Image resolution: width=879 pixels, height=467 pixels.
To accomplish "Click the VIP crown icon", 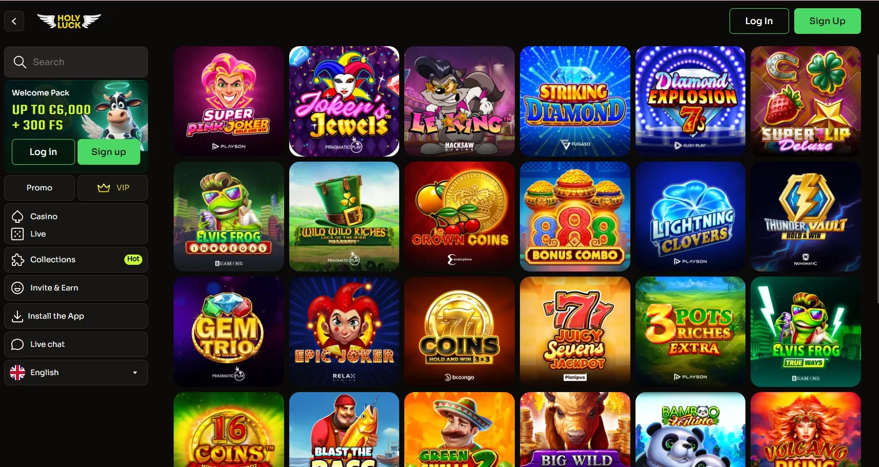I will click(x=104, y=188).
